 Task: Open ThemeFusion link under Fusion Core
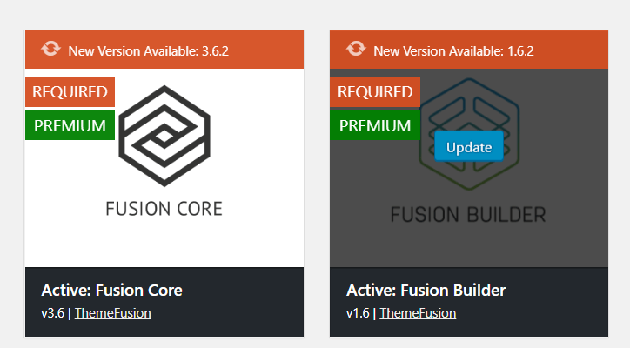click(x=113, y=313)
